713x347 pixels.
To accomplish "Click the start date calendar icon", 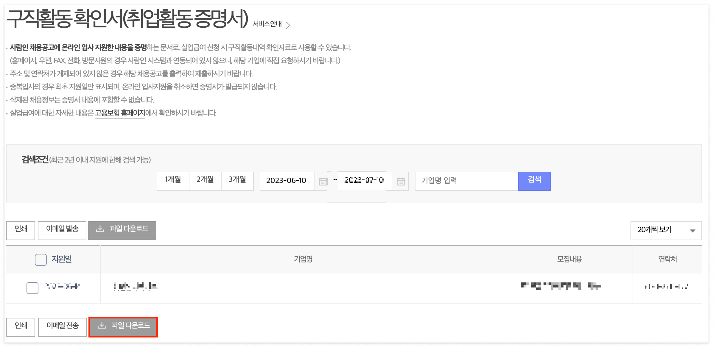I will pos(323,181).
